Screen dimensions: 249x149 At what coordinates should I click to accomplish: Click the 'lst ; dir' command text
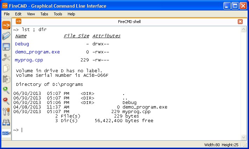point(34,30)
